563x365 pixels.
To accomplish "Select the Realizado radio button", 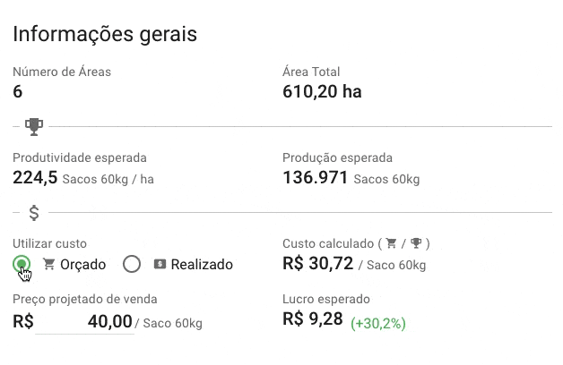I will 132,264.
